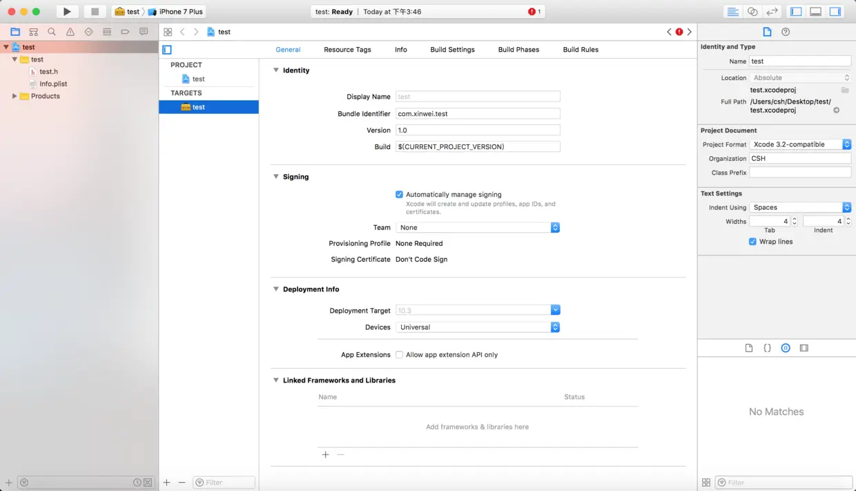856x491 pixels.
Task: Toggle the Debug area visibility
Action: pyautogui.click(x=815, y=12)
